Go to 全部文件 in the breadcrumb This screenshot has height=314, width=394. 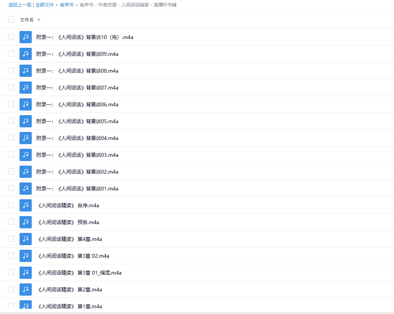click(44, 5)
